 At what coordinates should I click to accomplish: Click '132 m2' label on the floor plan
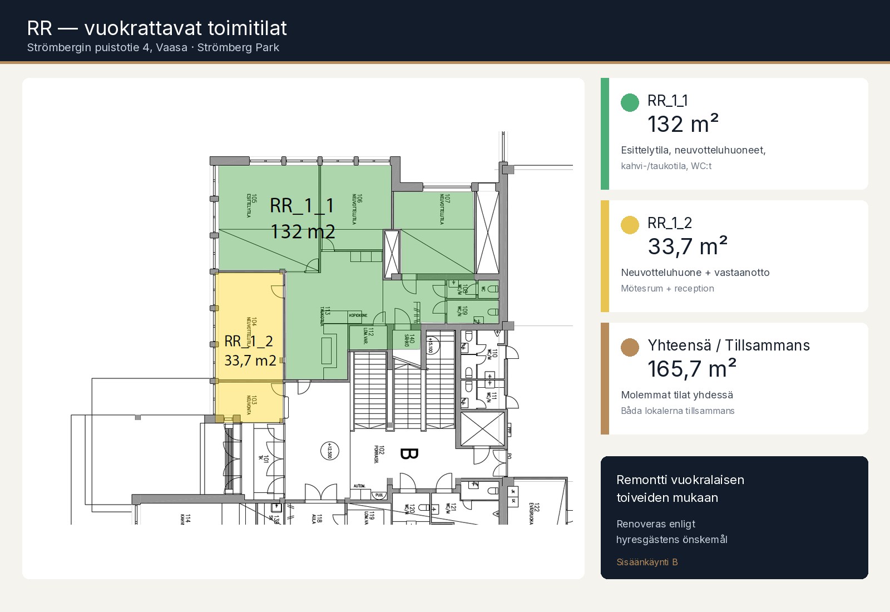pos(303,231)
